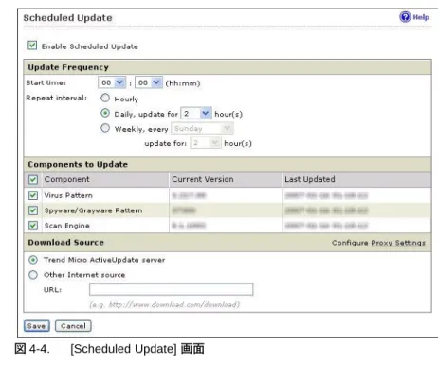This screenshot has width=438, height=365.
Task: Click the Save button
Action: tap(37, 326)
